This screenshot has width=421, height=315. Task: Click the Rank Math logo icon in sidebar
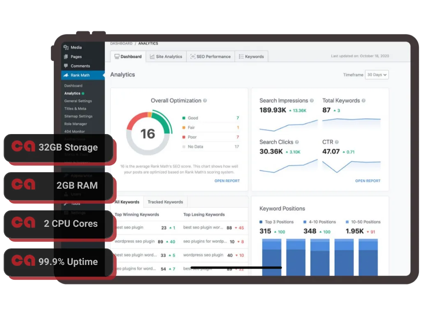(x=66, y=75)
